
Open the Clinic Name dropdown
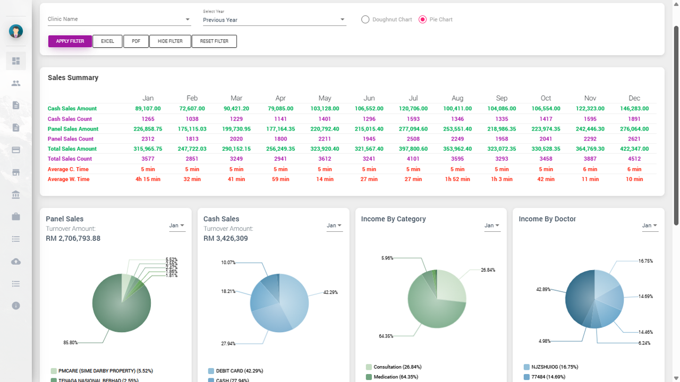point(119,20)
